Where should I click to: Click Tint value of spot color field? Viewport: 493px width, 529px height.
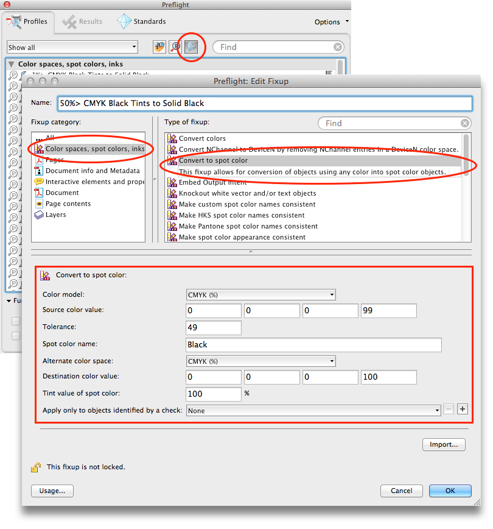click(x=214, y=394)
